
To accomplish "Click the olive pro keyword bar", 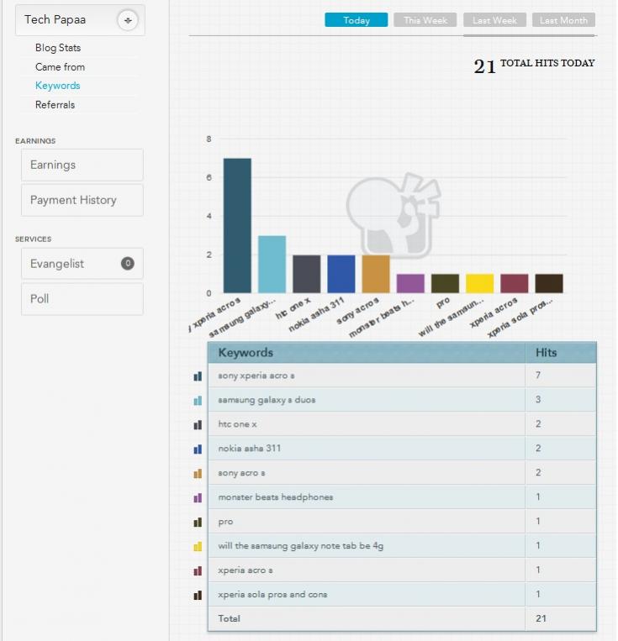I will [446, 283].
